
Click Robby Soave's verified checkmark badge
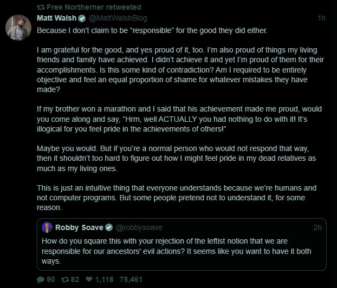[x=108, y=227]
